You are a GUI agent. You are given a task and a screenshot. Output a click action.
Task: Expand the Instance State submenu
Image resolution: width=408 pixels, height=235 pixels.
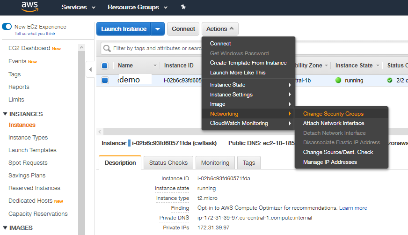(x=248, y=85)
